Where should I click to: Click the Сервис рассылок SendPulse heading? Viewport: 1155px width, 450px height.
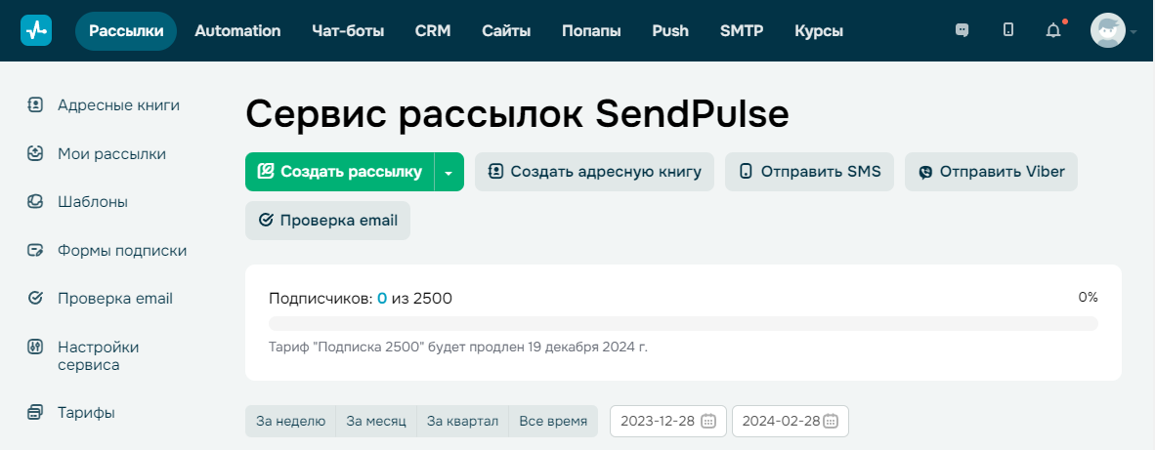(517, 115)
